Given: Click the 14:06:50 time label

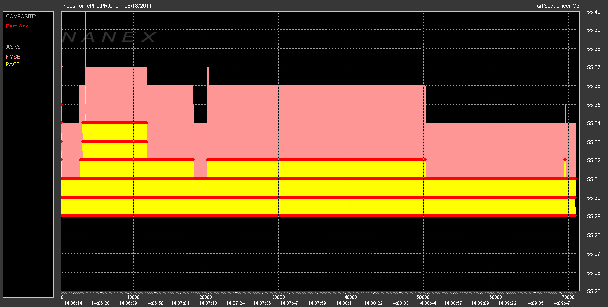Looking at the screenshot, I should 154,303.
